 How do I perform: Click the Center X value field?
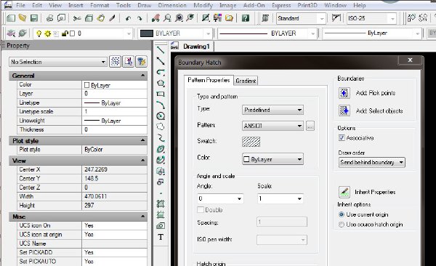tap(114, 169)
